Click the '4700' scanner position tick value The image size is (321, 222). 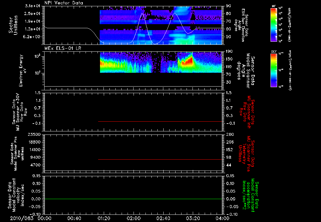coord(35,165)
